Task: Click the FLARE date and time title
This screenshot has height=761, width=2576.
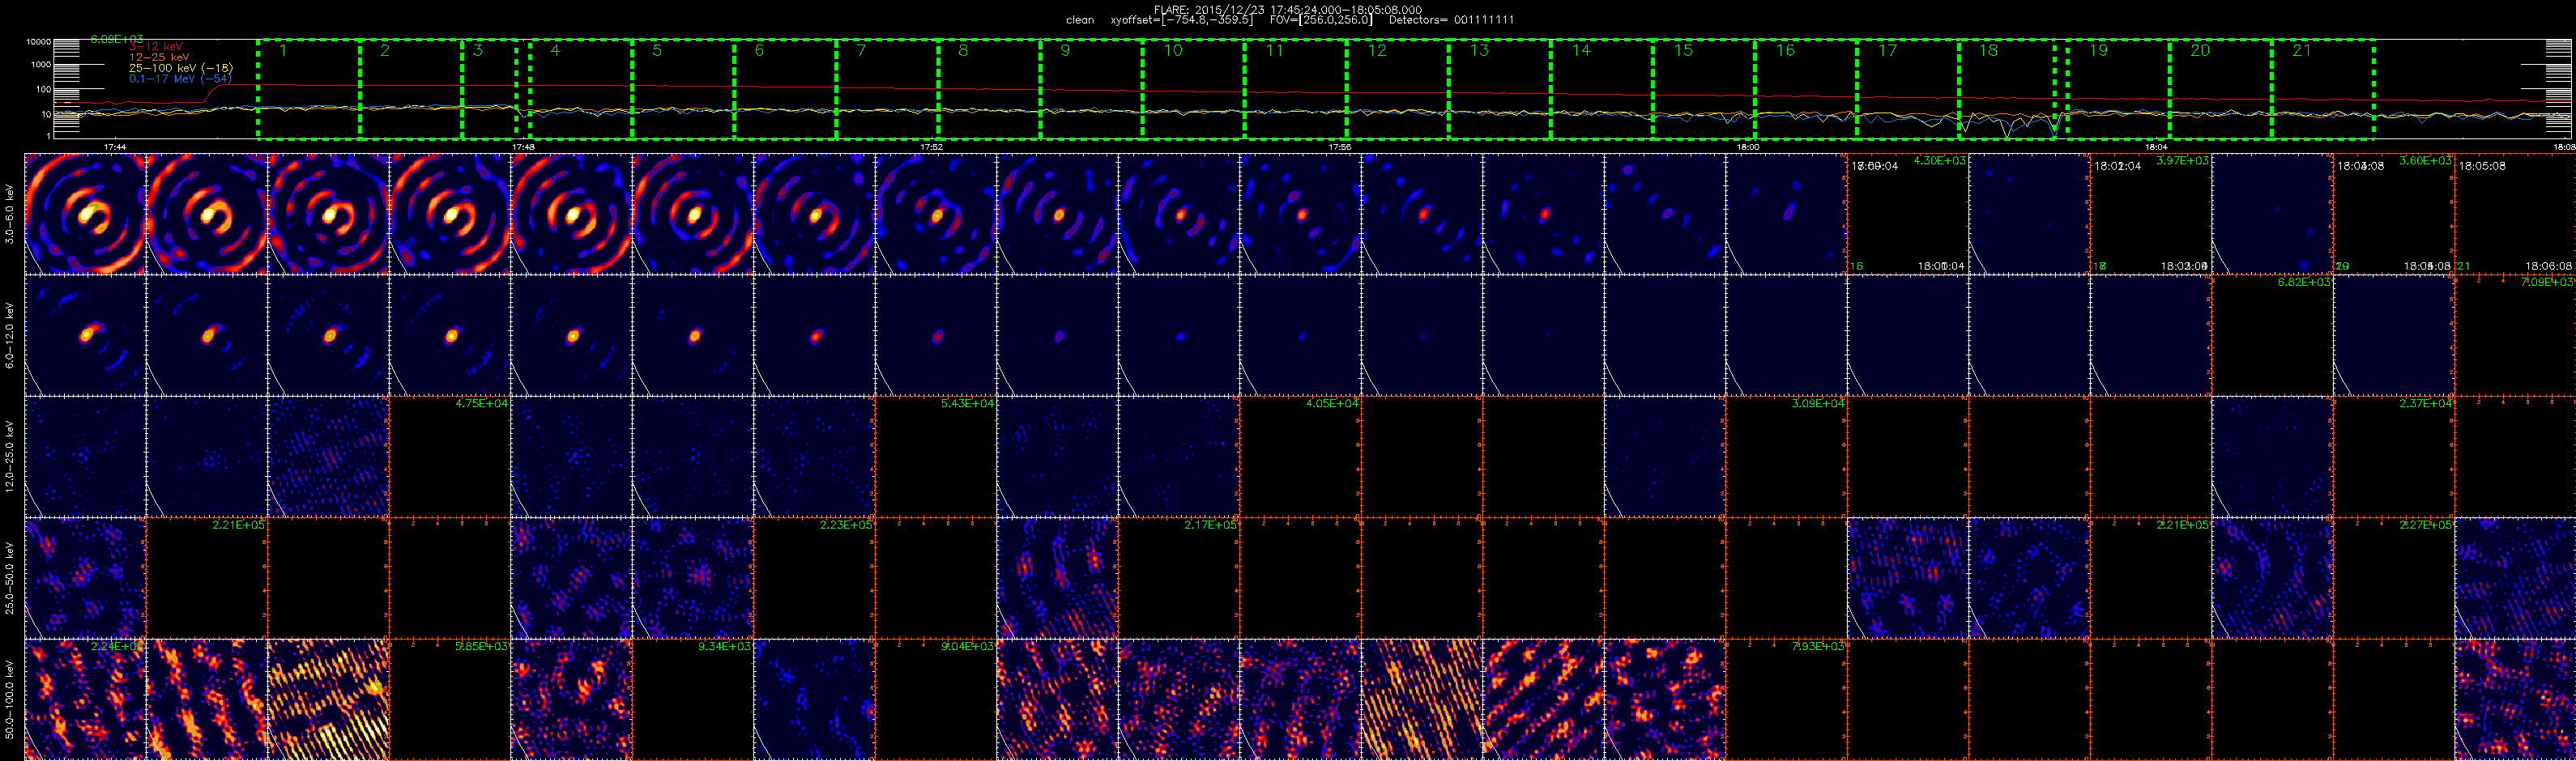Action: click(1288, 10)
